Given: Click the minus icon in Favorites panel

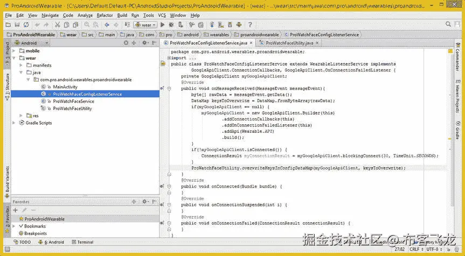Looking at the screenshot, I should tap(33, 210).
